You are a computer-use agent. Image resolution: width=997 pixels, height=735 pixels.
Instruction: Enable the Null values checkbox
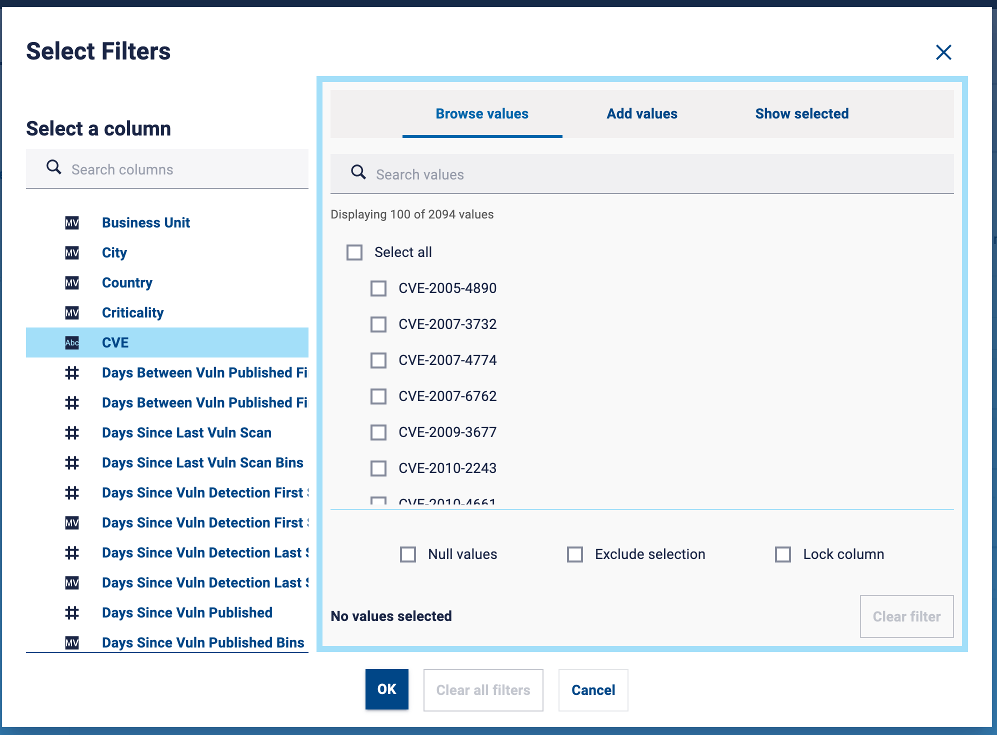408,554
